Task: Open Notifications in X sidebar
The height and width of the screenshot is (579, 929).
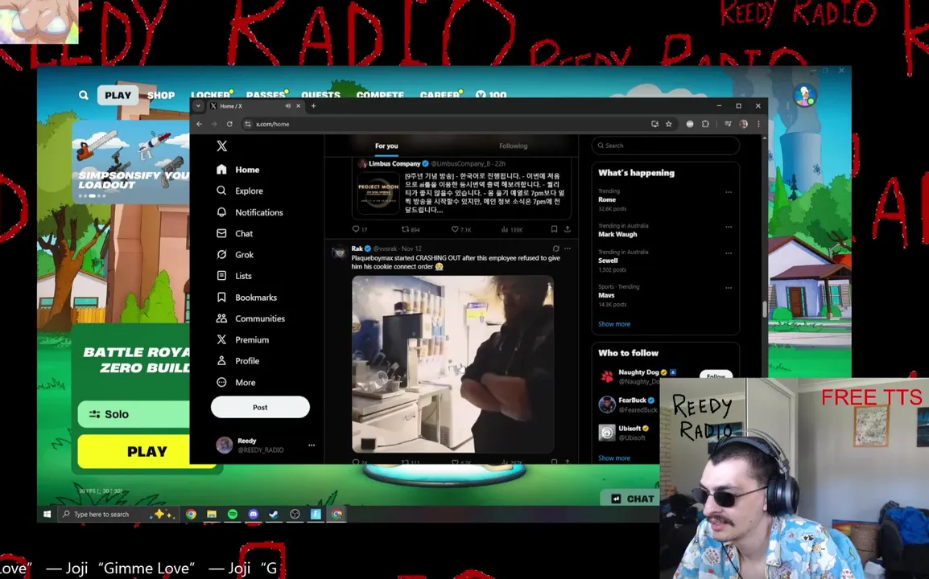Action: point(250,212)
